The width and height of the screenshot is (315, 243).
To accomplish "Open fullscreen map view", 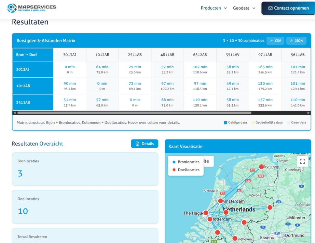I will 302,161.
